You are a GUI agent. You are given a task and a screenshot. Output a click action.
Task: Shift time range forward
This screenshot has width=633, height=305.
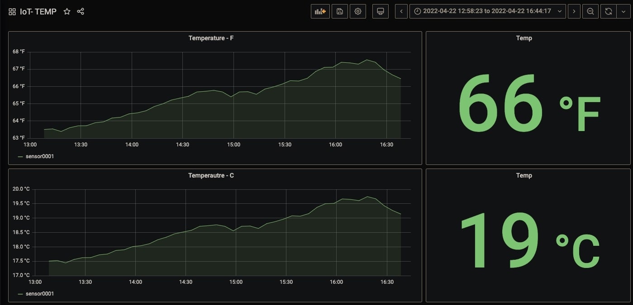pos(574,11)
